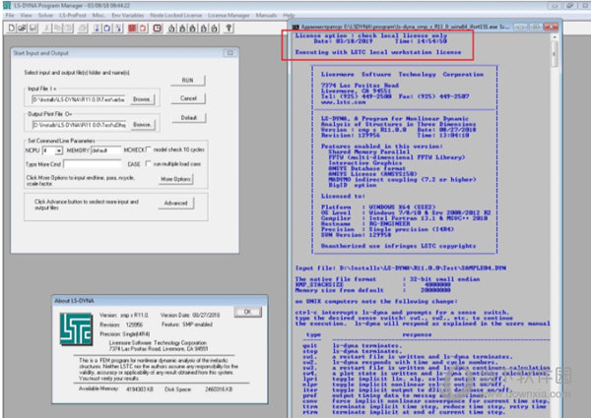Open the Help menu

[289, 16]
